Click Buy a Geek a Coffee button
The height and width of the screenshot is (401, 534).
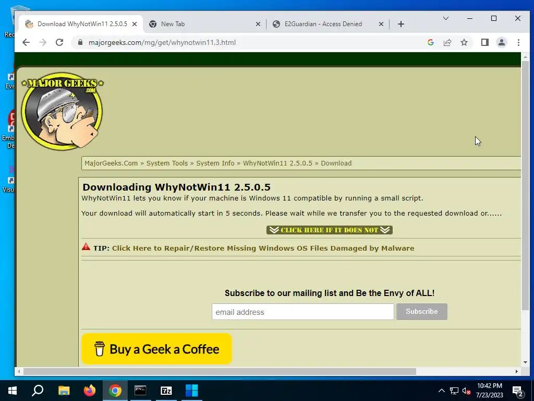(156, 348)
